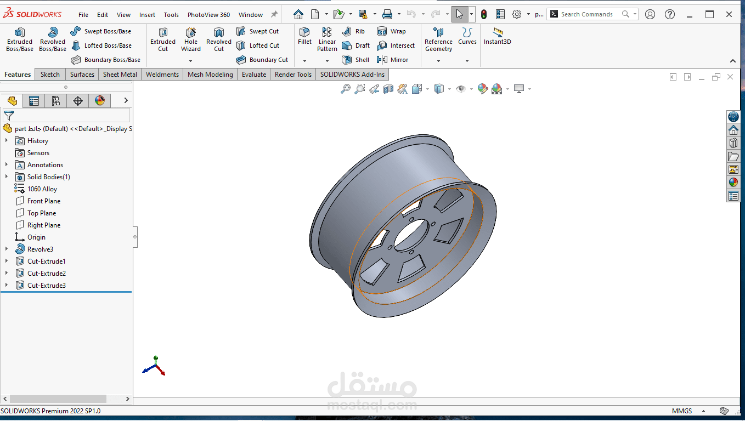Click Zoom to Fit in view toolbar

[346, 89]
